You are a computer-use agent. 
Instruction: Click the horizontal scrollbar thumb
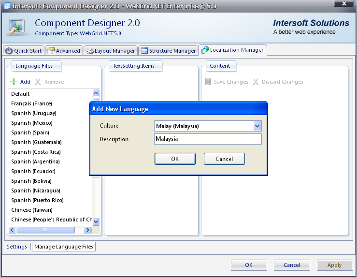click(45, 230)
